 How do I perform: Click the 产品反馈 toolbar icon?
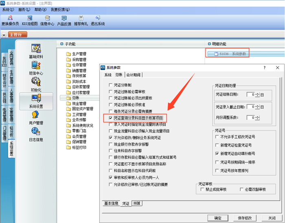click(64, 18)
